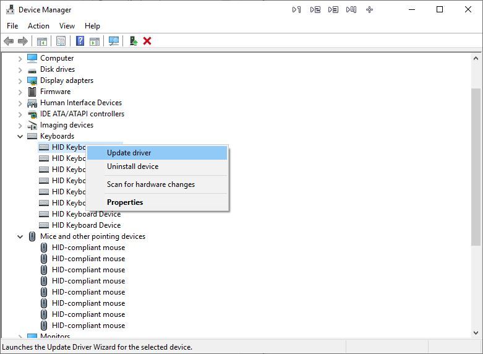Choose Update driver from the context menu

[158, 153]
